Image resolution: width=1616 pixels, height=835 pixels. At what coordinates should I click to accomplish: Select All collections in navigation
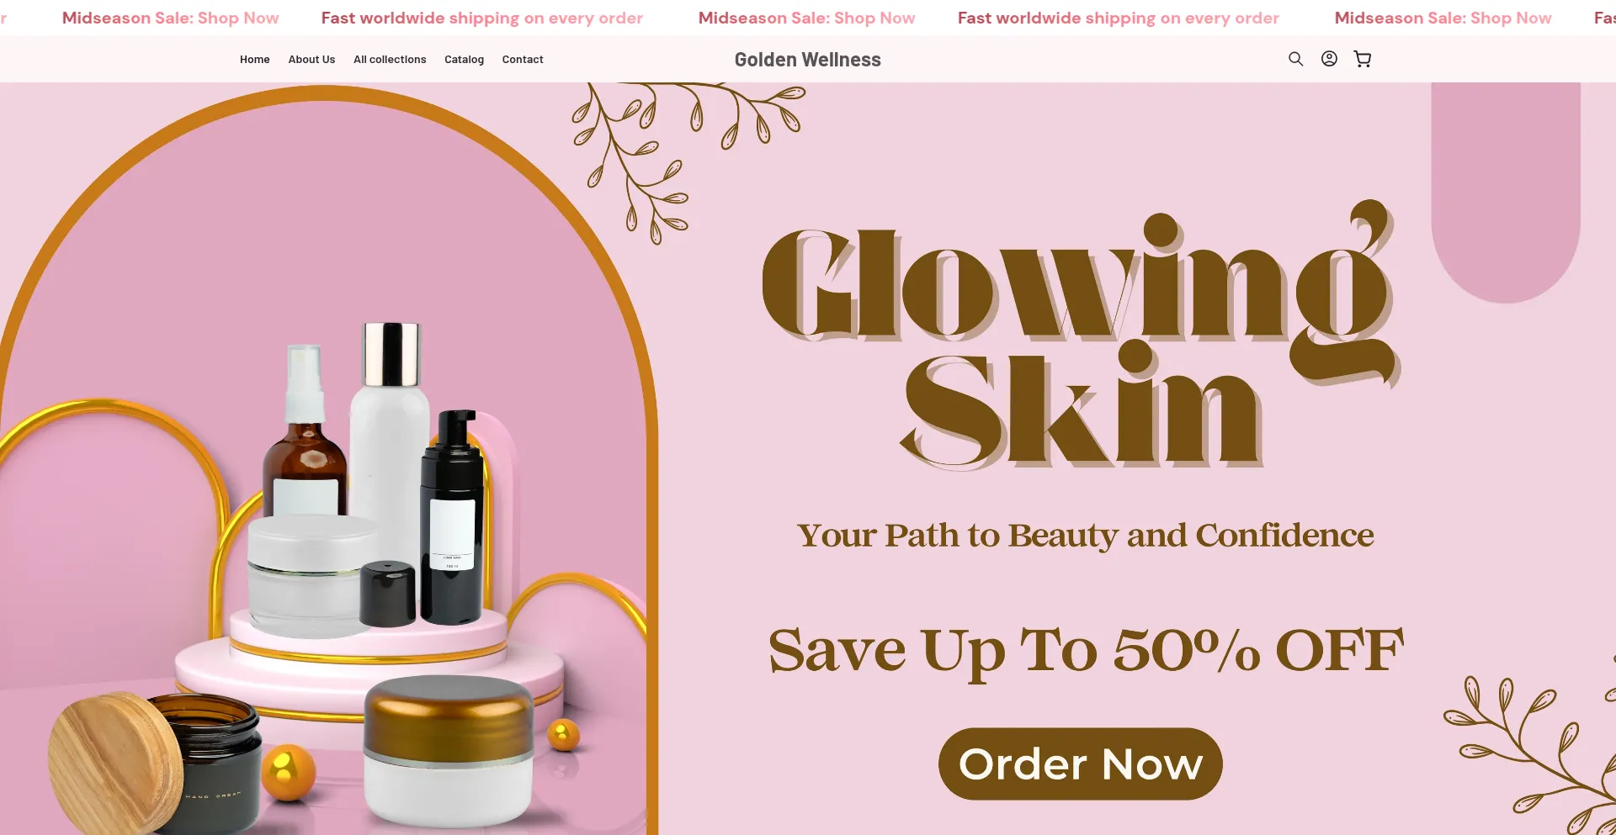pyautogui.click(x=390, y=60)
